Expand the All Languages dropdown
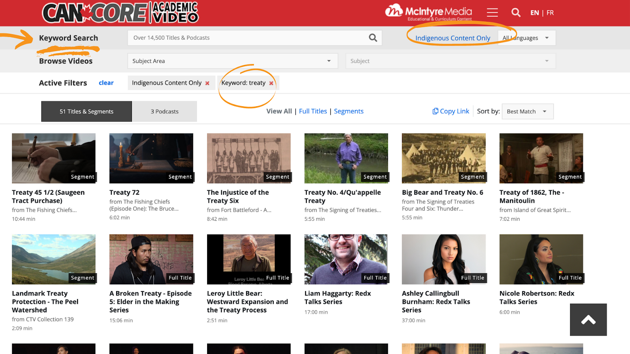This screenshot has width=630, height=354. 527,38
